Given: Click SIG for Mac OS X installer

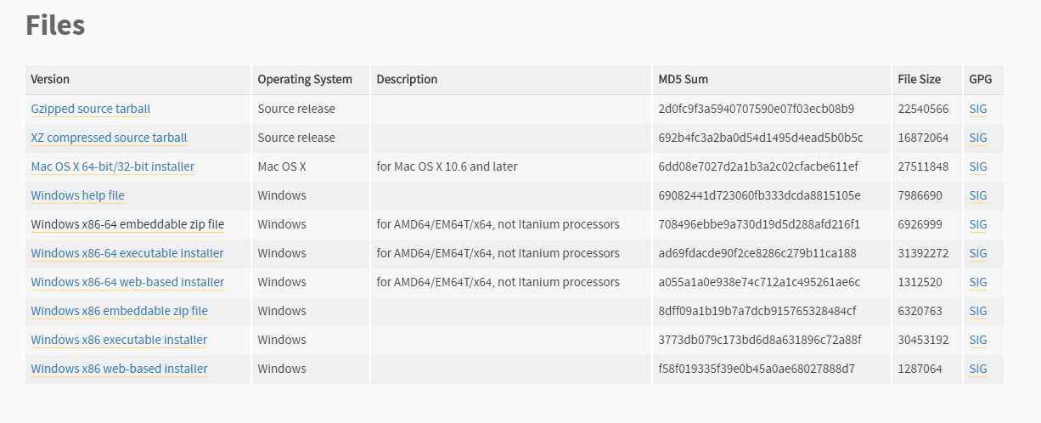Looking at the screenshot, I should click(978, 166).
